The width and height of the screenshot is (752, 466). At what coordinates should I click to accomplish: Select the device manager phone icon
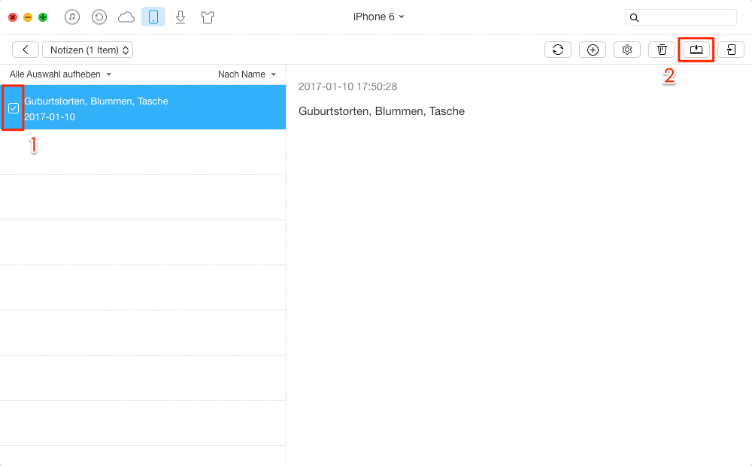click(153, 17)
